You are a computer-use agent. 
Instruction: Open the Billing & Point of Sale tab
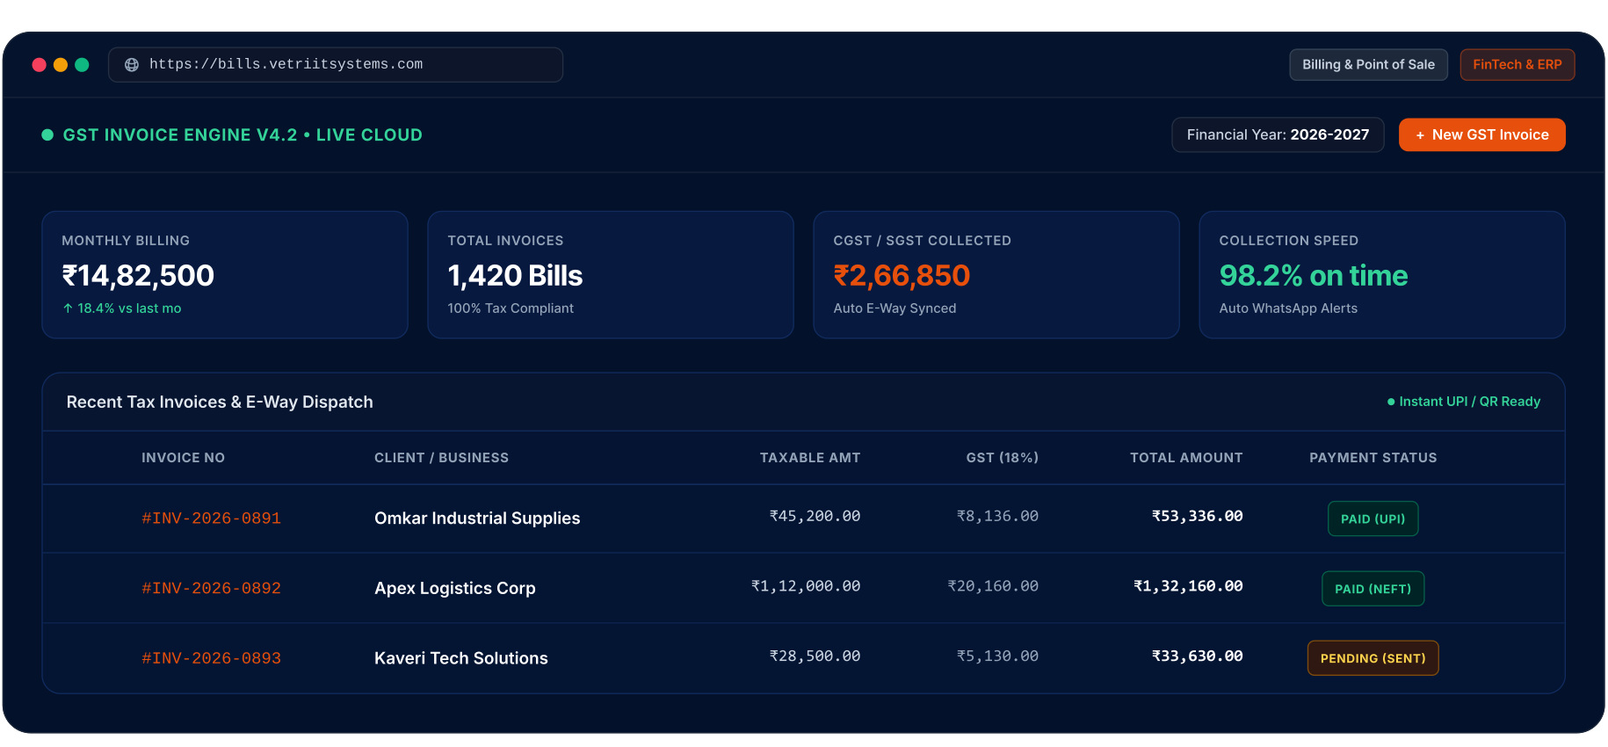1368,65
